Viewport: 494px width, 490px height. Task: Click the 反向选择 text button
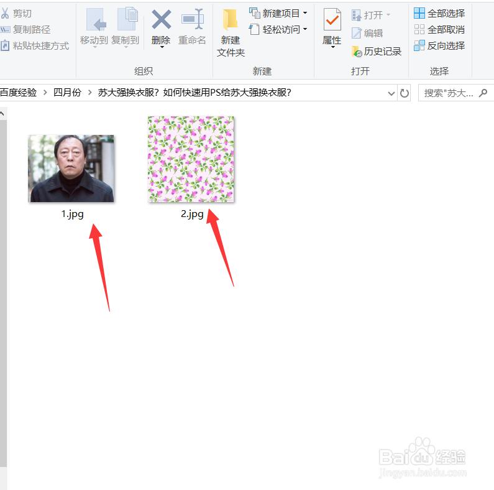pos(446,46)
